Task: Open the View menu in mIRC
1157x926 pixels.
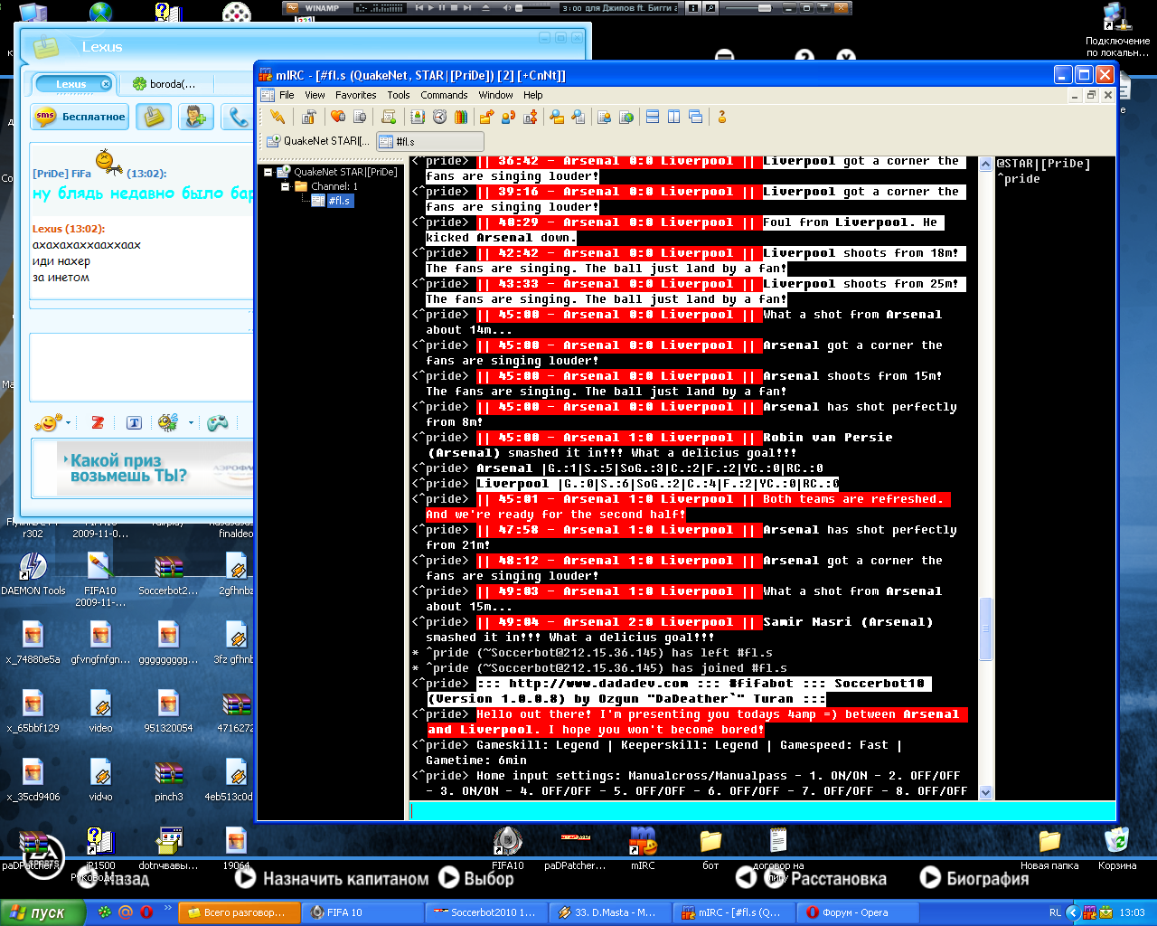Action: pos(315,95)
